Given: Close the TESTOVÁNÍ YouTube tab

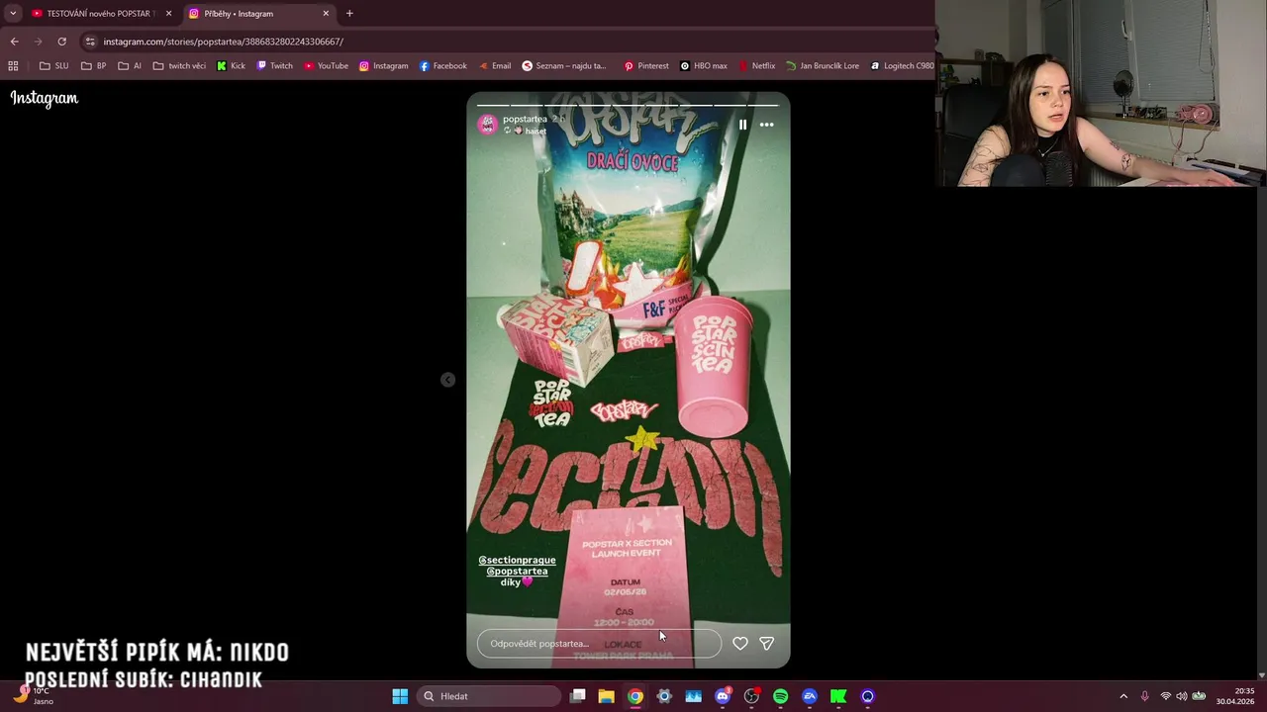Looking at the screenshot, I should 168,14.
